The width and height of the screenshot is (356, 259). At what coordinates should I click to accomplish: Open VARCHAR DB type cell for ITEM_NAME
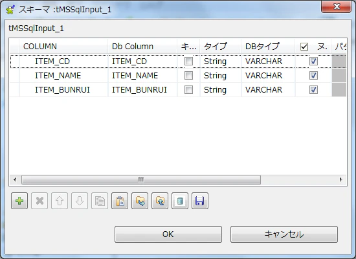[x=268, y=76]
